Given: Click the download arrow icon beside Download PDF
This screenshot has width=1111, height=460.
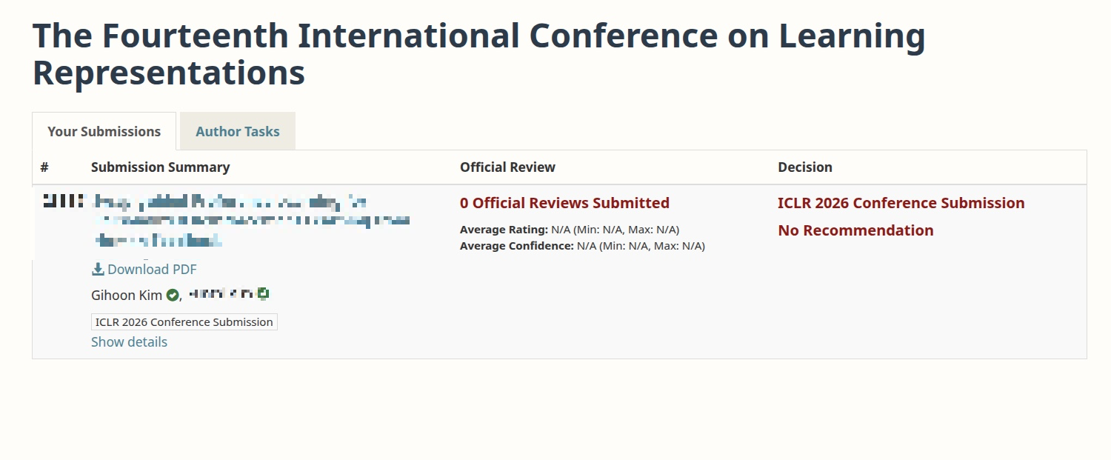Looking at the screenshot, I should pyautogui.click(x=98, y=269).
